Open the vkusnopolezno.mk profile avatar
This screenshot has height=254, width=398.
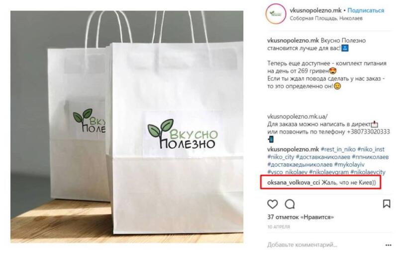pyautogui.click(x=276, y=14)
